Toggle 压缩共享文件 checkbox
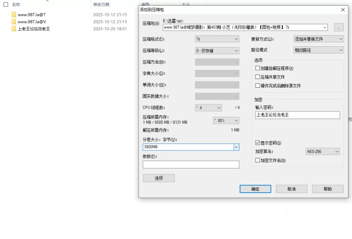This screenshot has width=352, height=239. click(x=258, y=77)
